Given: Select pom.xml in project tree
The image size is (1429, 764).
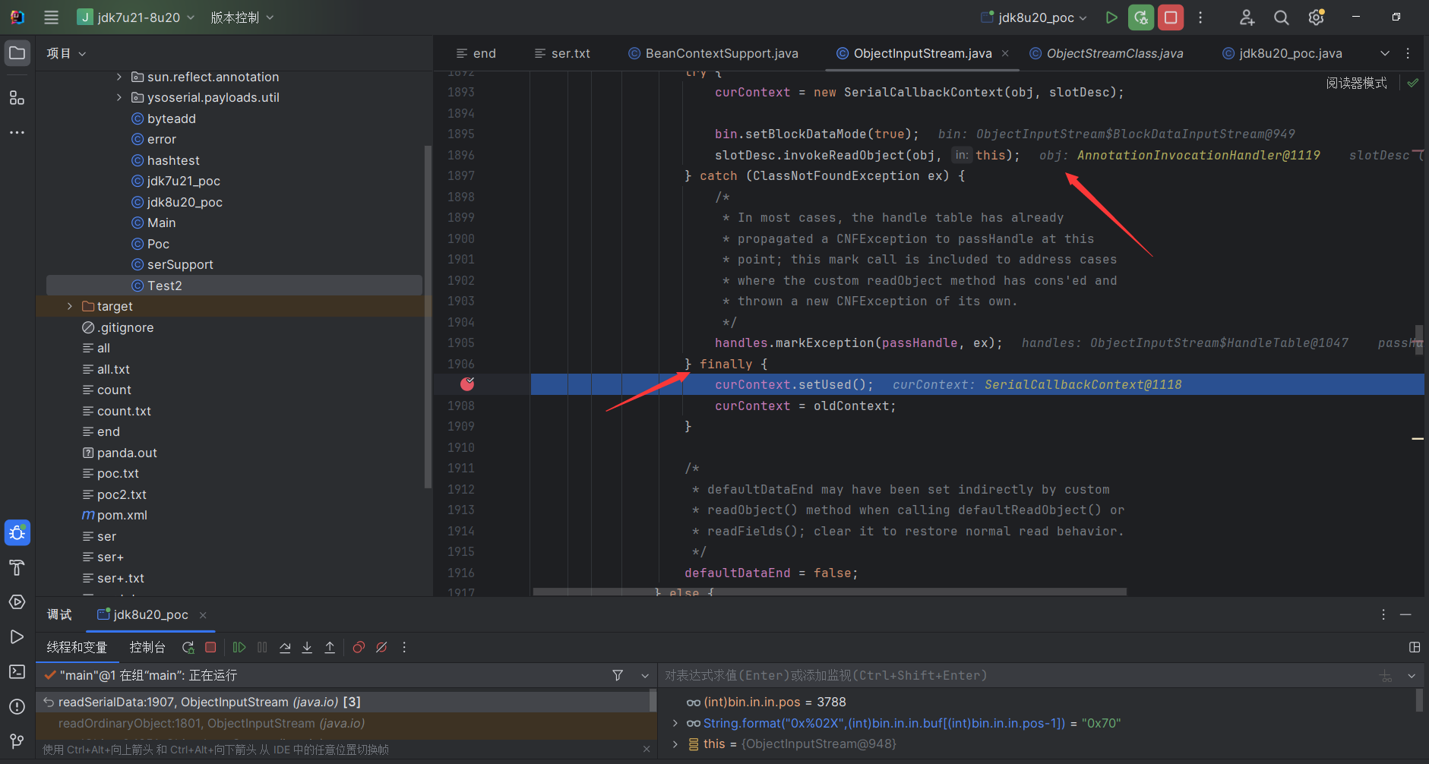Looking at the screenshot, I should pyautogui.click(x=122, y=515).
